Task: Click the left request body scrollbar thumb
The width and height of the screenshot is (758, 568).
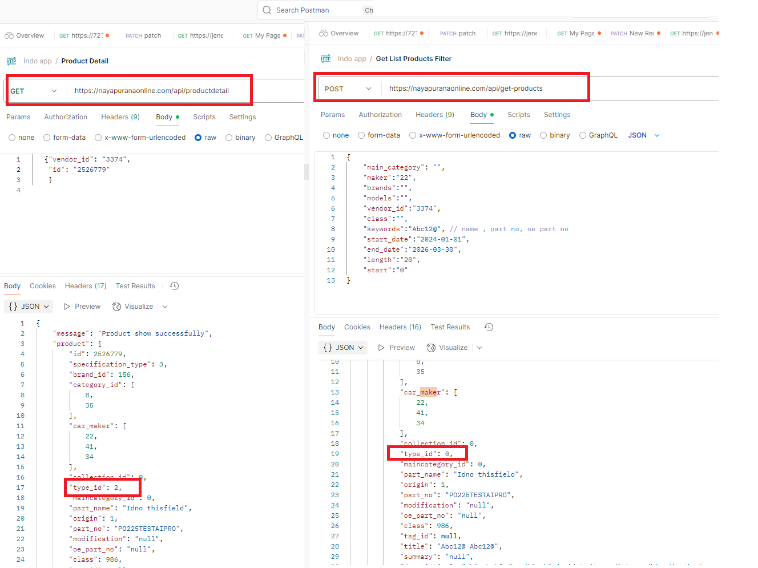Action: (x=307, y=172)
